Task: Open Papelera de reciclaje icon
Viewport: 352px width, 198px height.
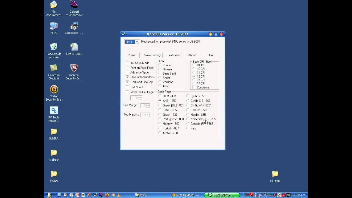Action: tap(54, 51)
